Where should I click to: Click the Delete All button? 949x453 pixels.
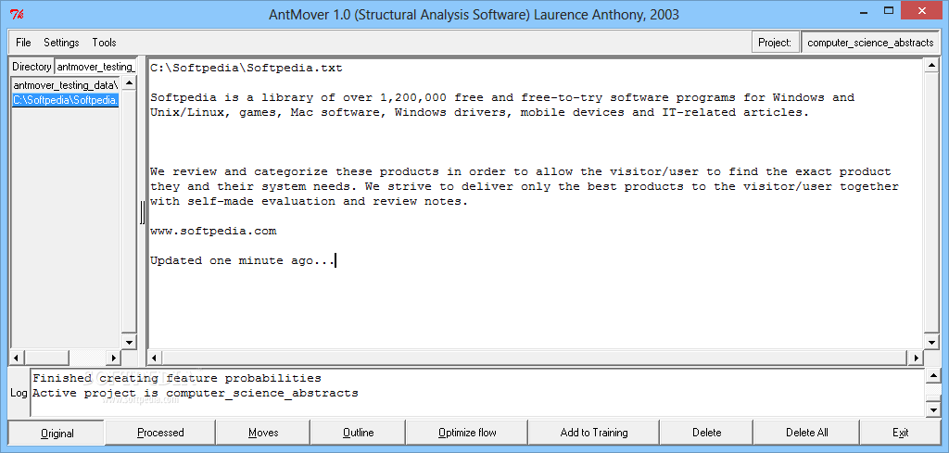(807, 433)
